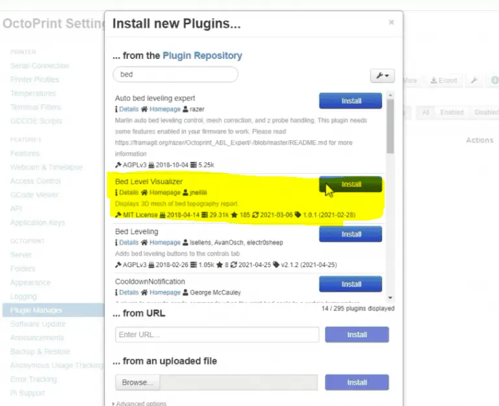Install the Auto bed leveling expert plugin
The height and width of the screenshot is (406, 499).
(351, 101)
